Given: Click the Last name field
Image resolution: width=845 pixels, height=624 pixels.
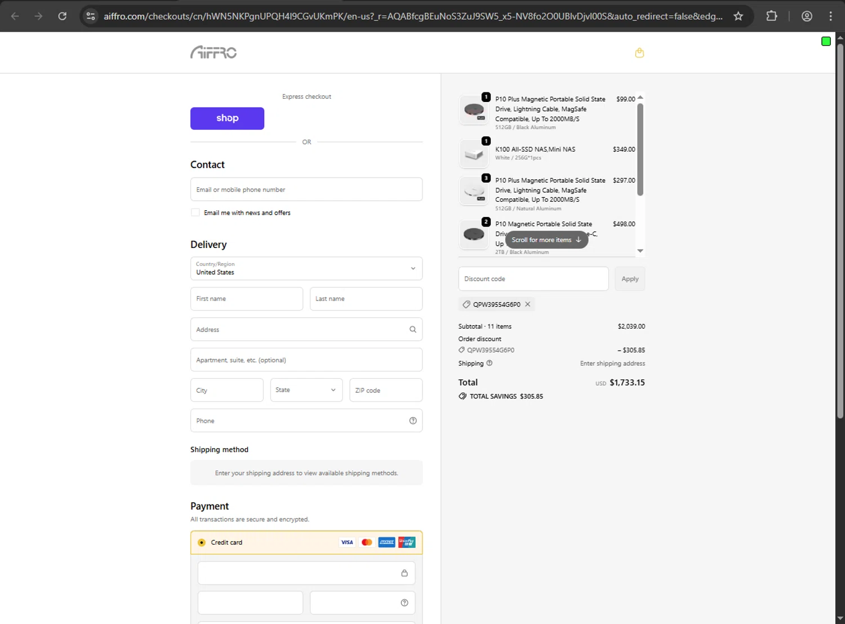Looking at the screenshot, I should click(x=366, y=299).
